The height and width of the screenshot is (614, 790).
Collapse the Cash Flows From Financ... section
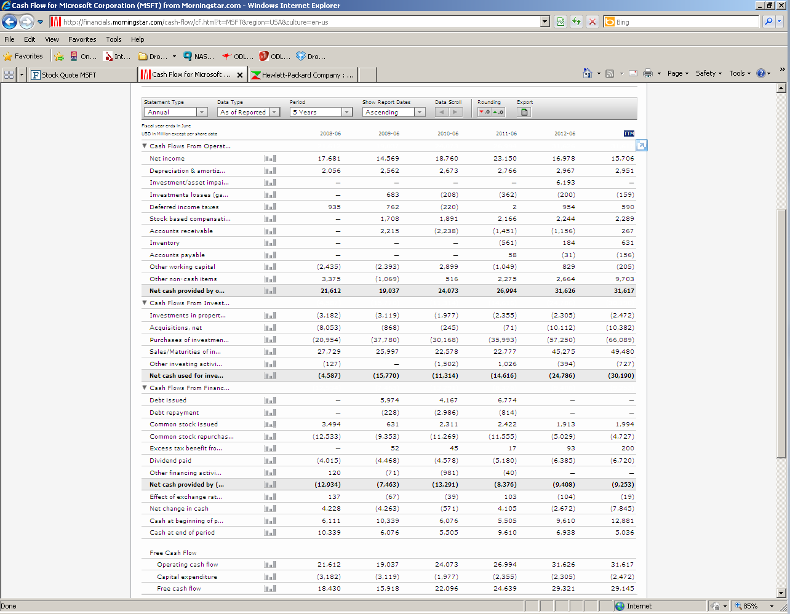point(145,388)
